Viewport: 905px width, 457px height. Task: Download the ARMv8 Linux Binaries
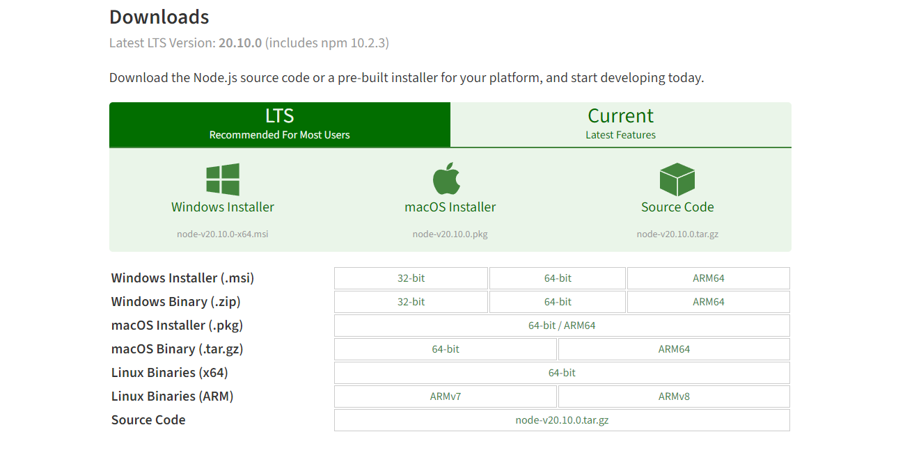pyautogui.click(x=673, y=396)
